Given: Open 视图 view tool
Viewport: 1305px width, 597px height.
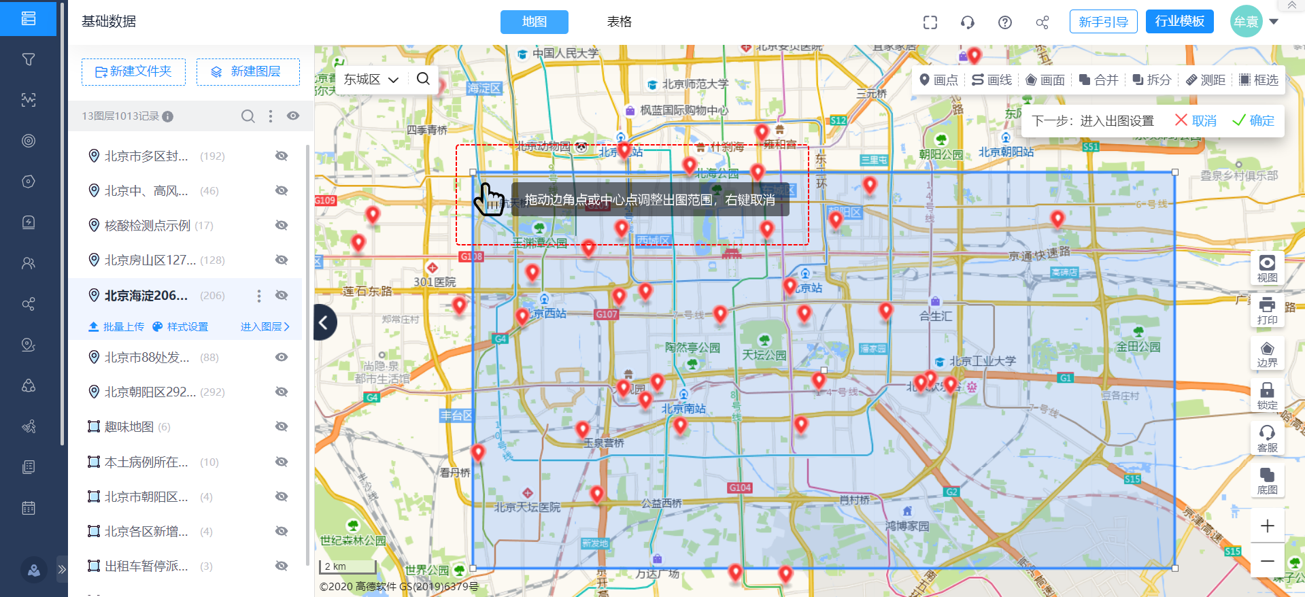Looking at the screenshot, I should pos(1268,268).
